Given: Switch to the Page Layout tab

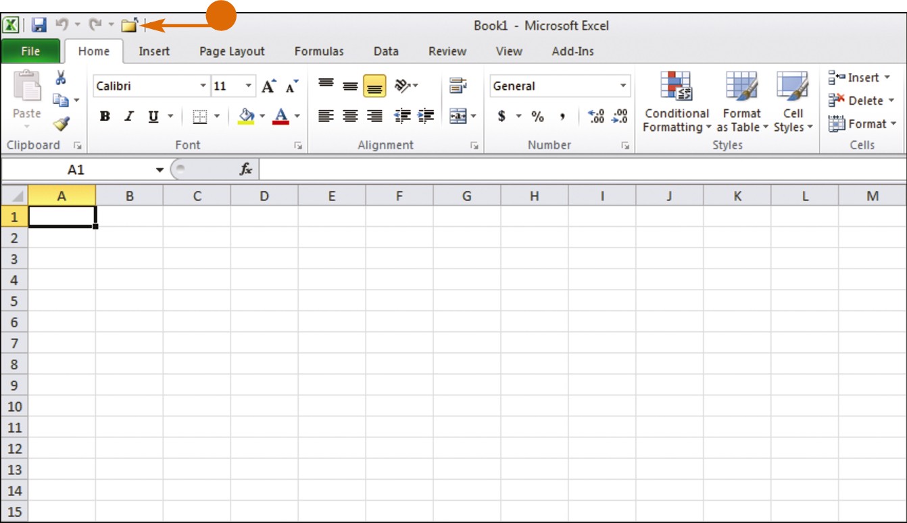Looking at the screenshot, I should click(x=232, y=51).
